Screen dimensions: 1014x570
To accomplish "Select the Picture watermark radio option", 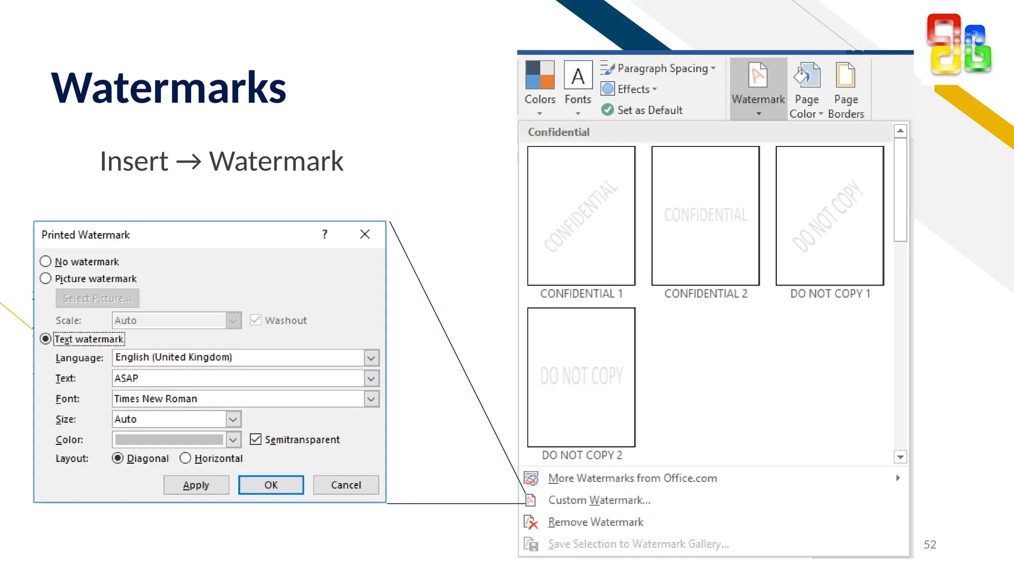I will coord(46,279).
